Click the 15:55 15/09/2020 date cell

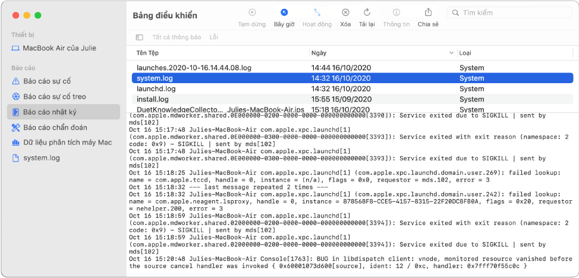[x=341, y=99]
